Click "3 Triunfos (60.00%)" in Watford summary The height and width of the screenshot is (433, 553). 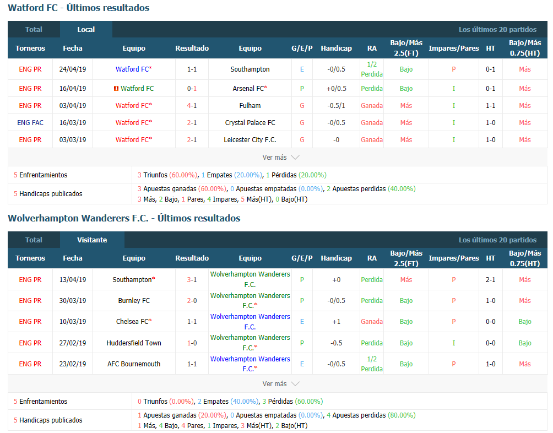coord(167,175)
